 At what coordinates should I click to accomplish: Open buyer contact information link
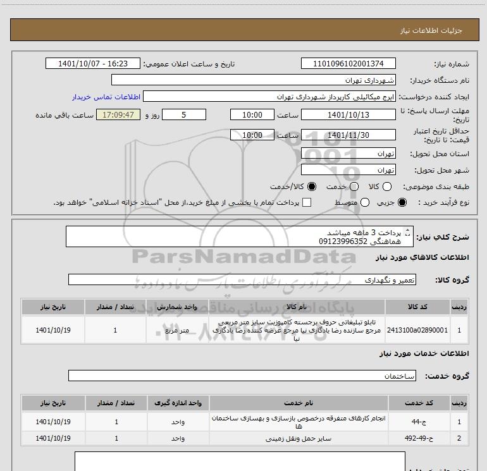click(106, 97)
